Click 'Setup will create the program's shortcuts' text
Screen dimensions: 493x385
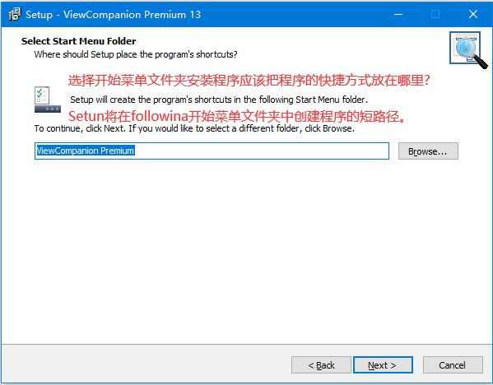point(219,100)
